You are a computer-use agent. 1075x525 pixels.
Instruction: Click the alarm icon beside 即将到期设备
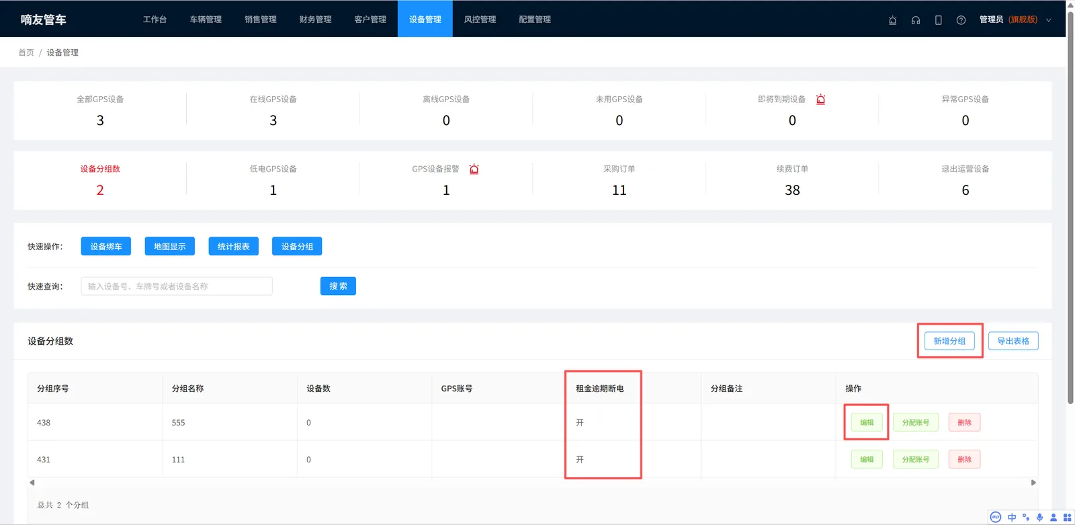click(820, 99)
